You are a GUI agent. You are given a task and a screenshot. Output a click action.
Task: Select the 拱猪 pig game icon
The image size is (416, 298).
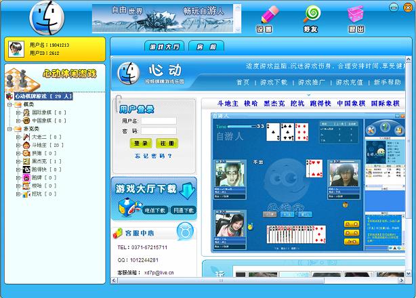(26, 153)
